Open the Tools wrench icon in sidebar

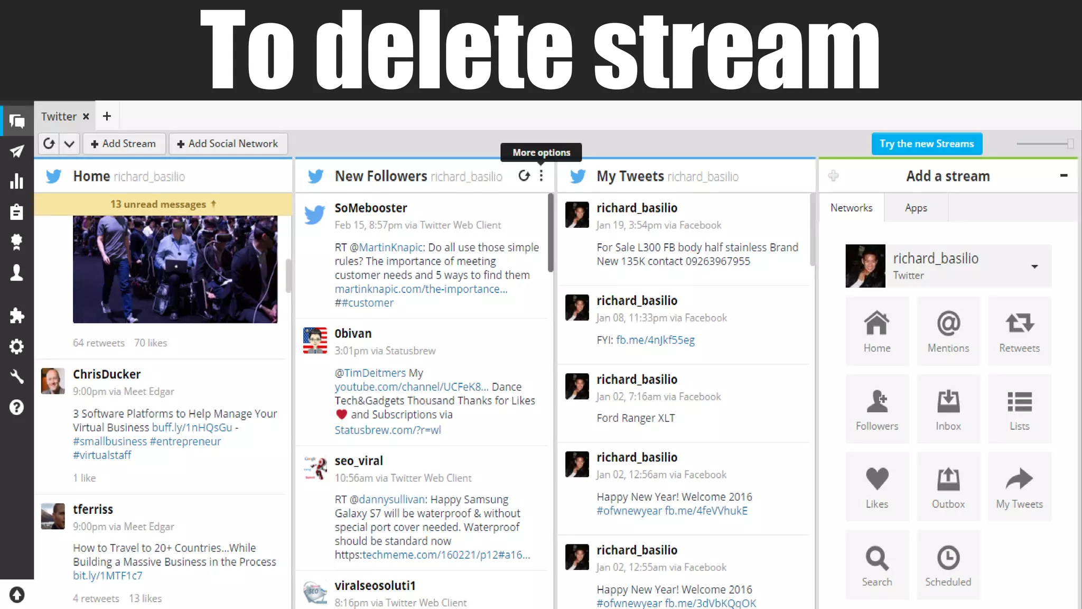[17, 376]
